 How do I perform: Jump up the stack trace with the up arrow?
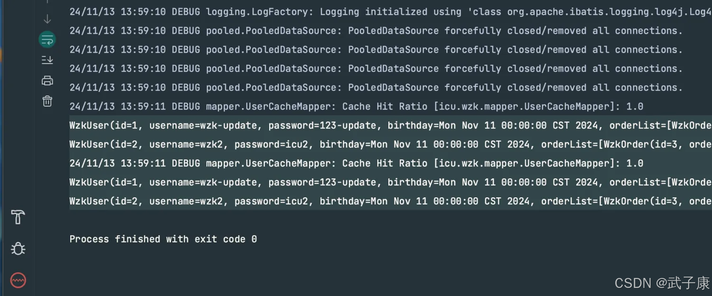pyautogui.click(x=47, y=1)
